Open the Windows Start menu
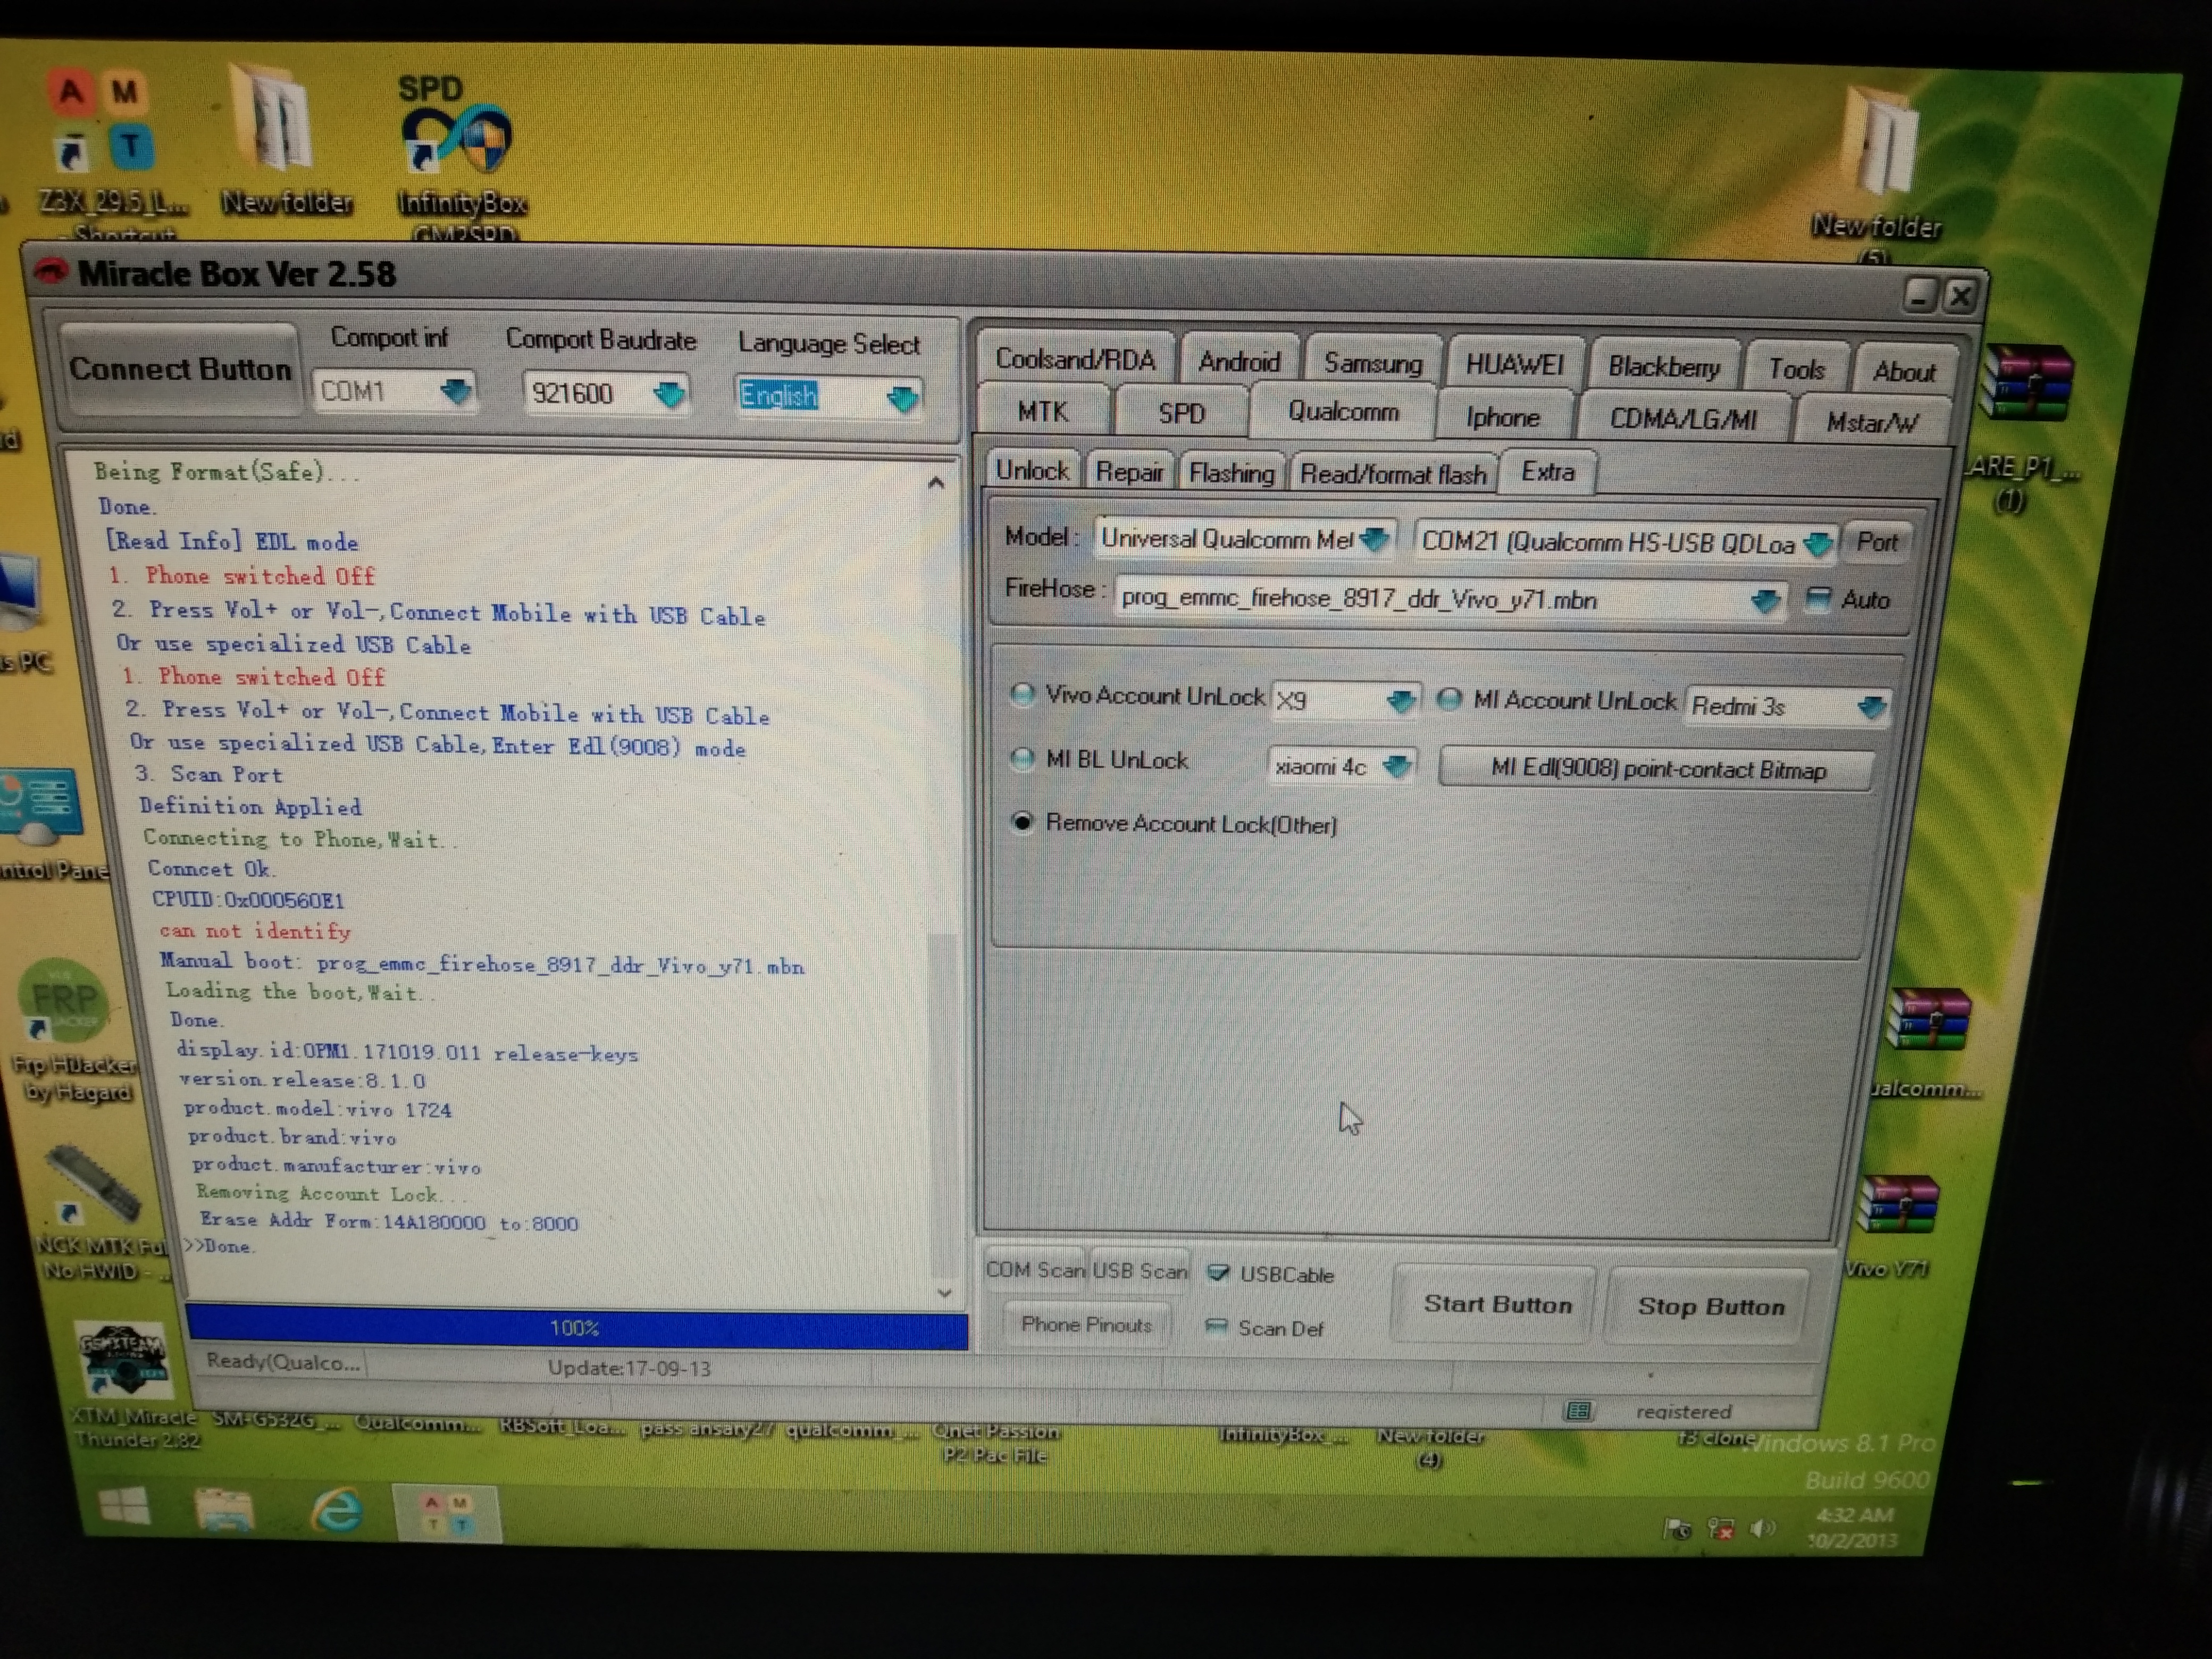The image size is (2212, 1659). 125,1506
